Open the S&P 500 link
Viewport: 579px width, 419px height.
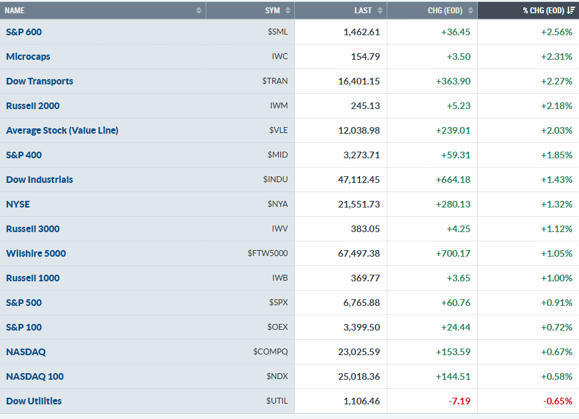pyautogui.click(x=24, y=303)
